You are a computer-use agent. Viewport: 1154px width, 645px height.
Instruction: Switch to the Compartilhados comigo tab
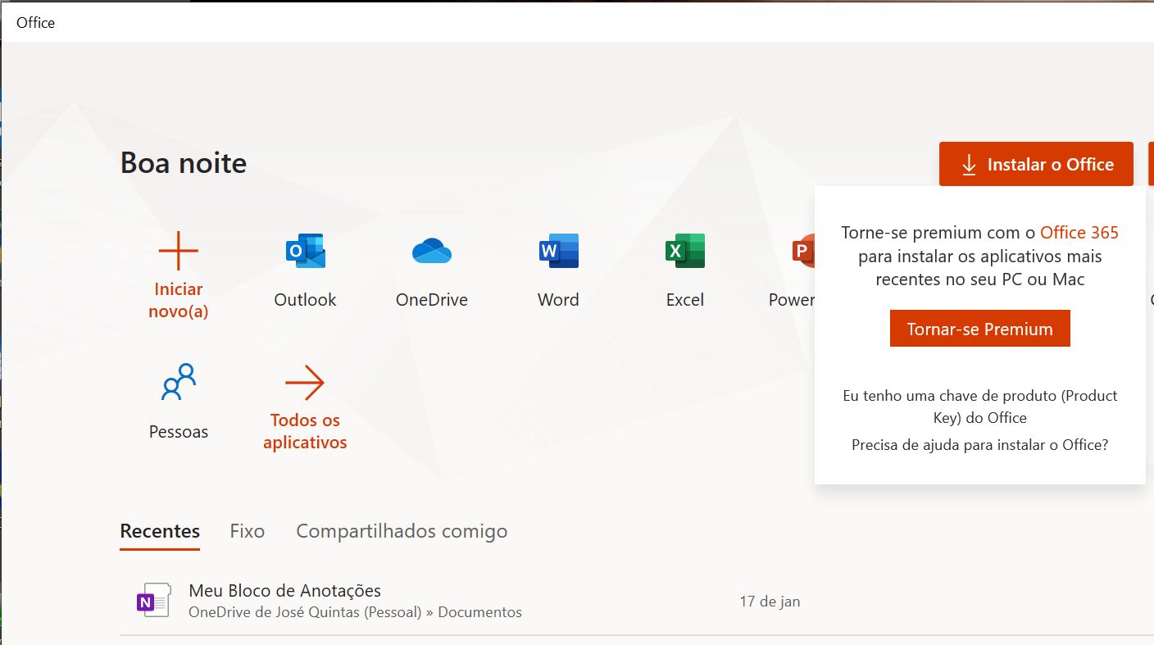[402, 531]
